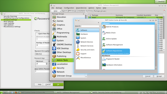Click the Admin Tools wrench icon
This screenshot has height=94, width=167.
coord(54,60)
